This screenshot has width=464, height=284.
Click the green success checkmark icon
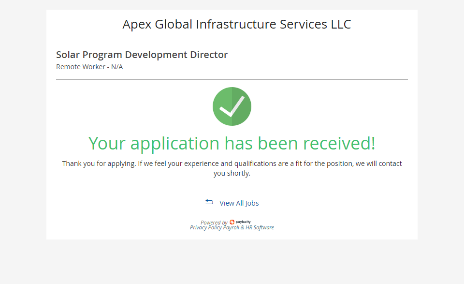point(232,106)
